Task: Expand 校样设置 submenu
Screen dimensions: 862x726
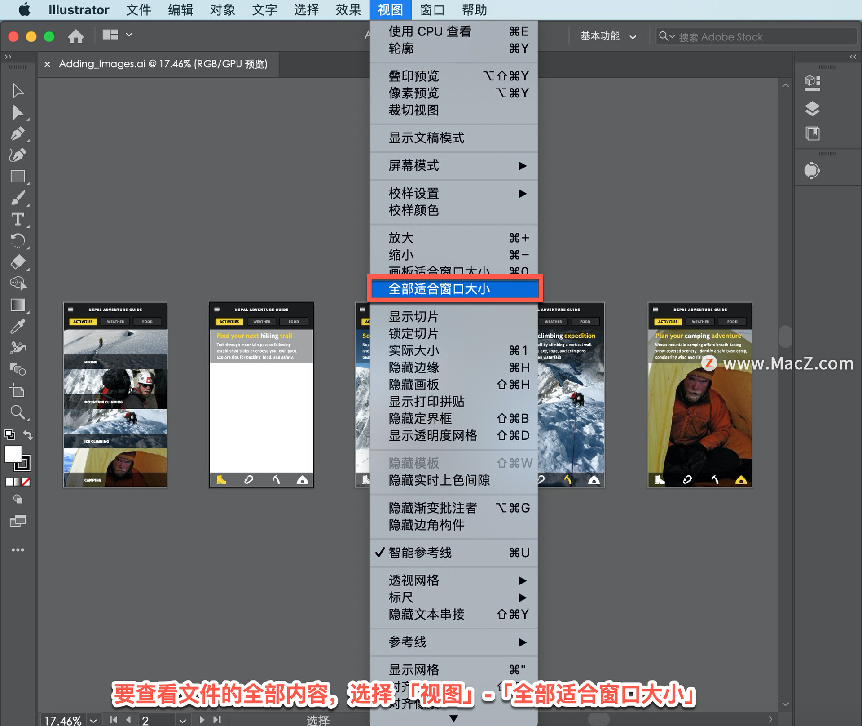Action: (453, 194)
